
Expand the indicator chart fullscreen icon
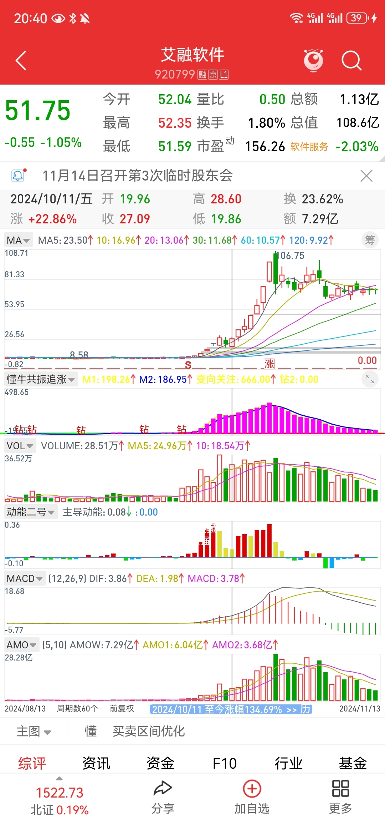[x=370, y=379]
